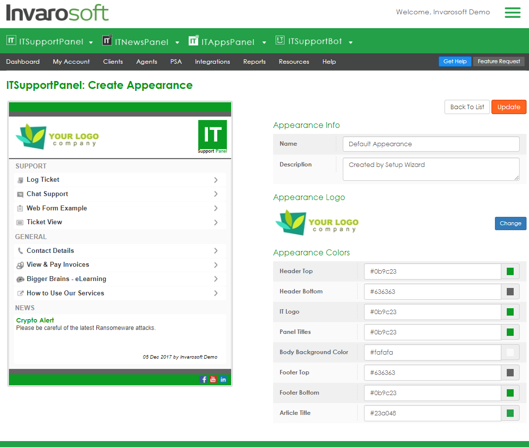This screenshot has width=529, height=447.
Task: Expand the Log Ticket chevron
Action: pos(216,180)
